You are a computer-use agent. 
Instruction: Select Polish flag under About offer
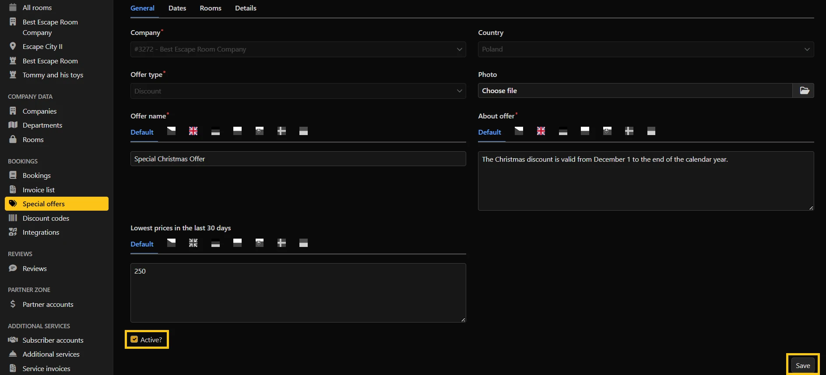pyautogui.click(x=585, y=131)
